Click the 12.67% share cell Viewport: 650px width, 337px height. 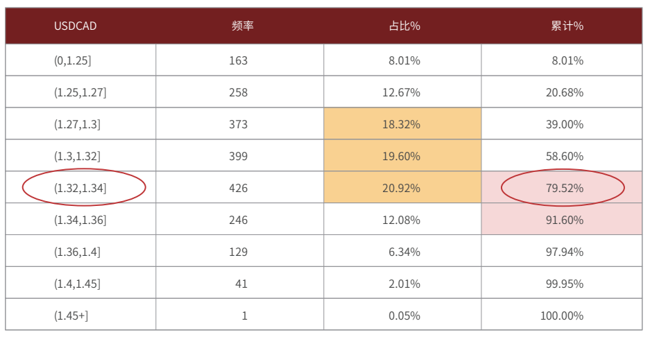[x=401, y=92]
